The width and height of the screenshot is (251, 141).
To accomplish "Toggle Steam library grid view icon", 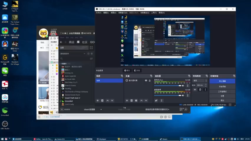I will [91, 48].
